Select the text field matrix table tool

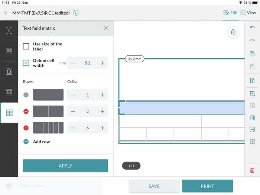(x=9, y=113)
